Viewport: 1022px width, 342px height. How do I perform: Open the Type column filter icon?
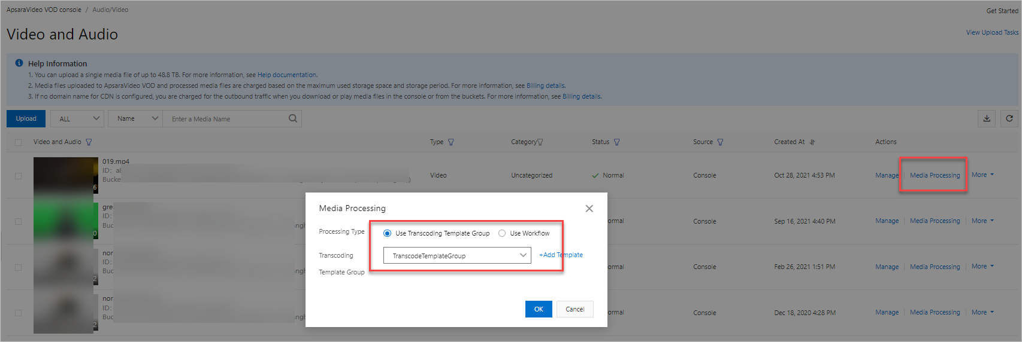pyautogui.click(x=451, y=142)
